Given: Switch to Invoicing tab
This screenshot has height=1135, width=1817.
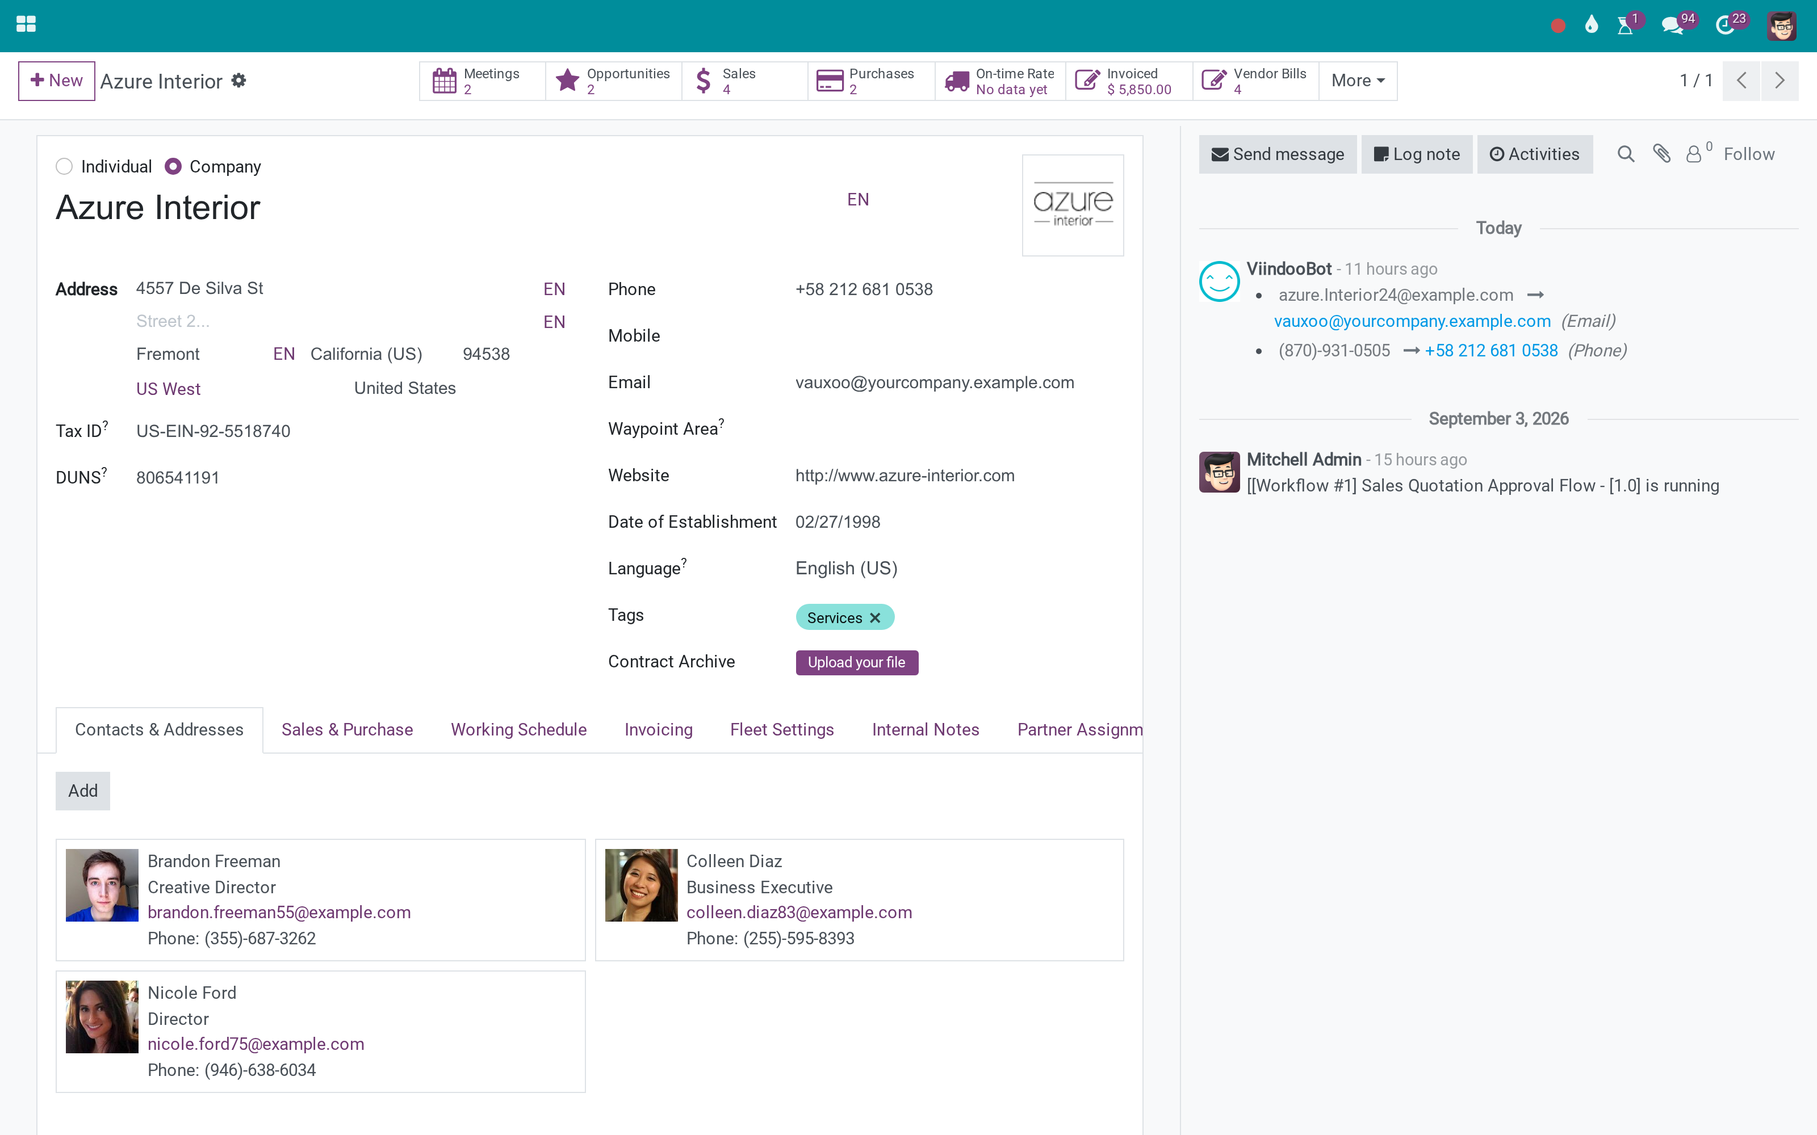Looking at the screenshot, I should (x=659, y=730).
